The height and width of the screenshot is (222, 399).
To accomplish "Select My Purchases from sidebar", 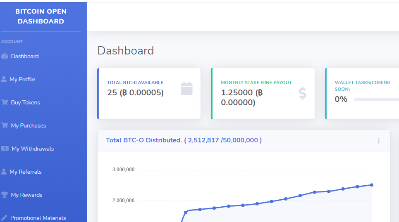I will [x=29, y=125].
